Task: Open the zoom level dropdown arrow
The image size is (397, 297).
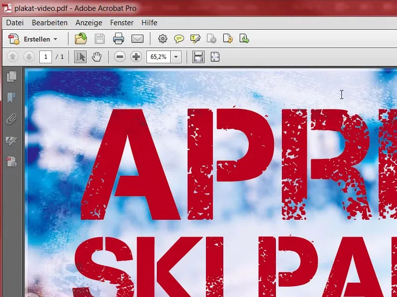Action: [x=176, y=57]
